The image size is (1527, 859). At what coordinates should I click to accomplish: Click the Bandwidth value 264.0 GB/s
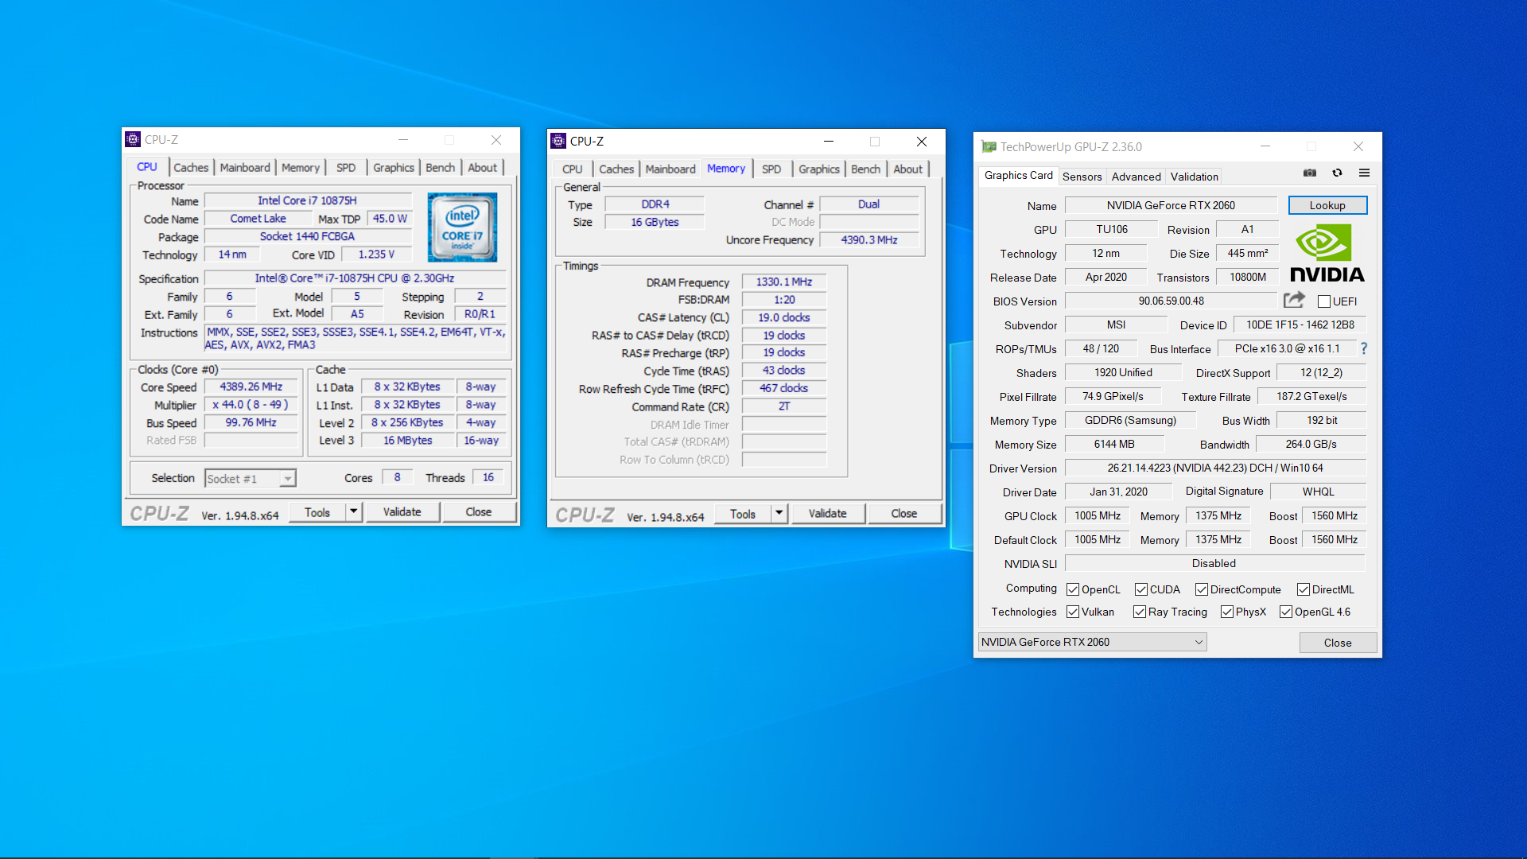1311,444
